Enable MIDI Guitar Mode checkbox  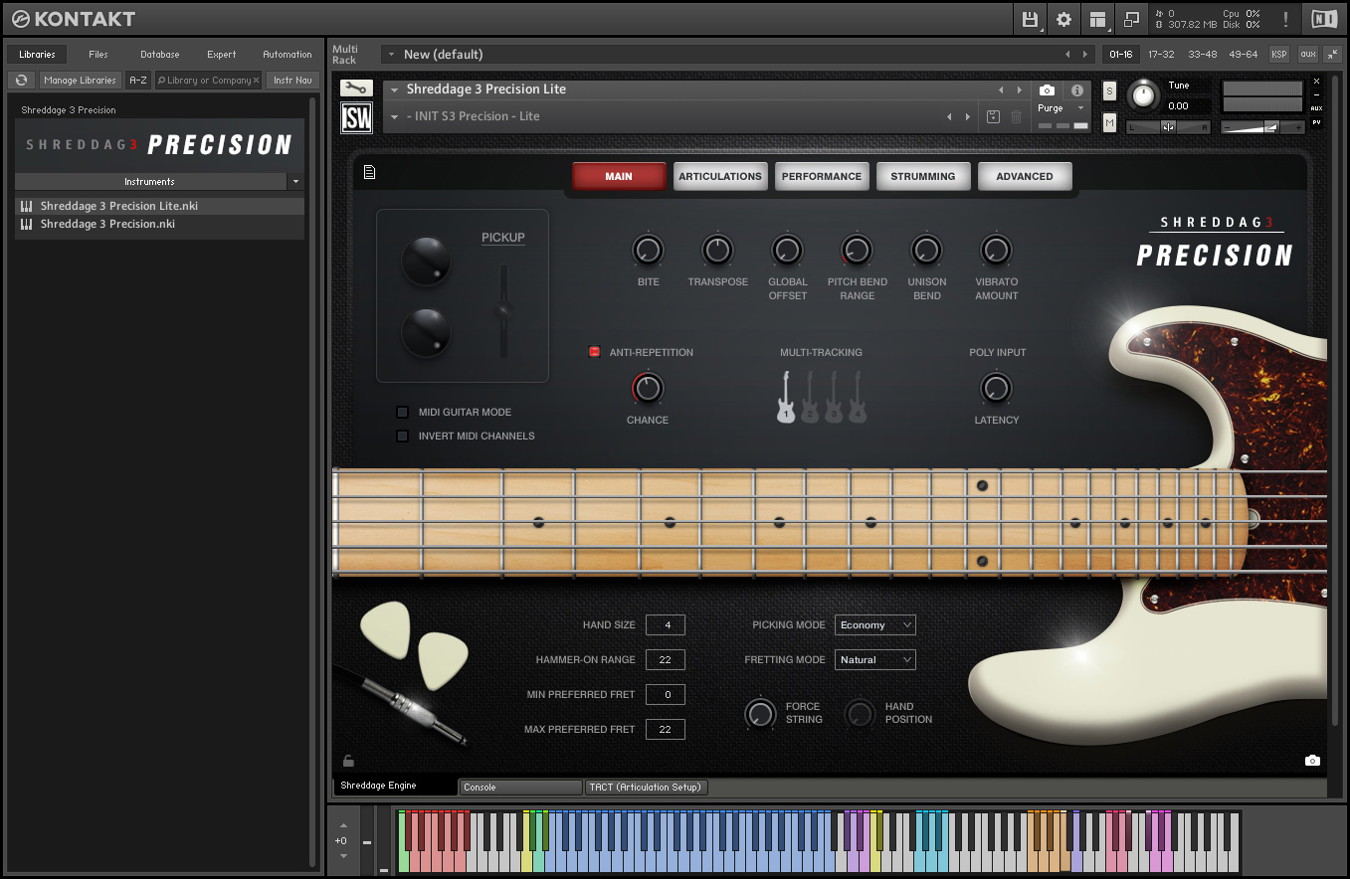pos(402,412)
